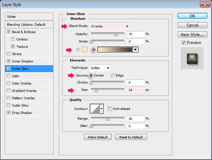Screen dimensions: 212x160
Task: Enable the Anti-aliased checkbox
Action: coord(110,109)
